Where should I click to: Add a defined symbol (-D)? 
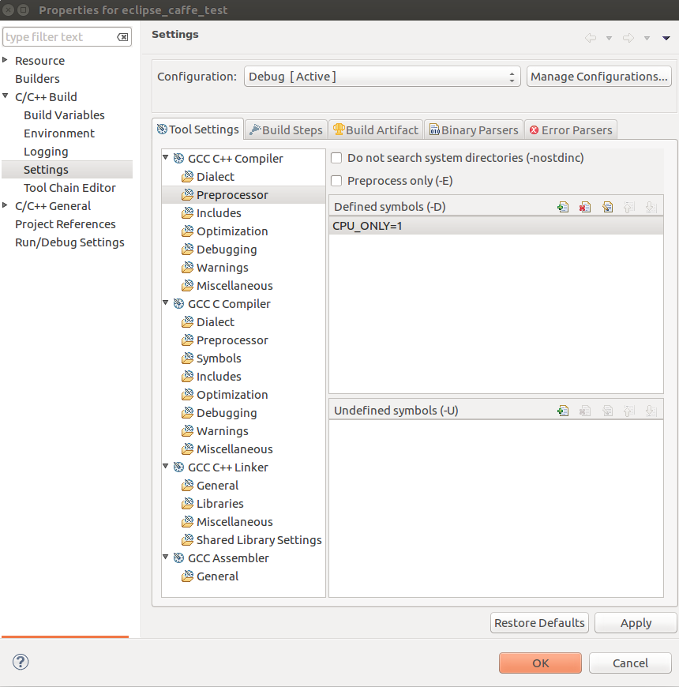point(563,207)
